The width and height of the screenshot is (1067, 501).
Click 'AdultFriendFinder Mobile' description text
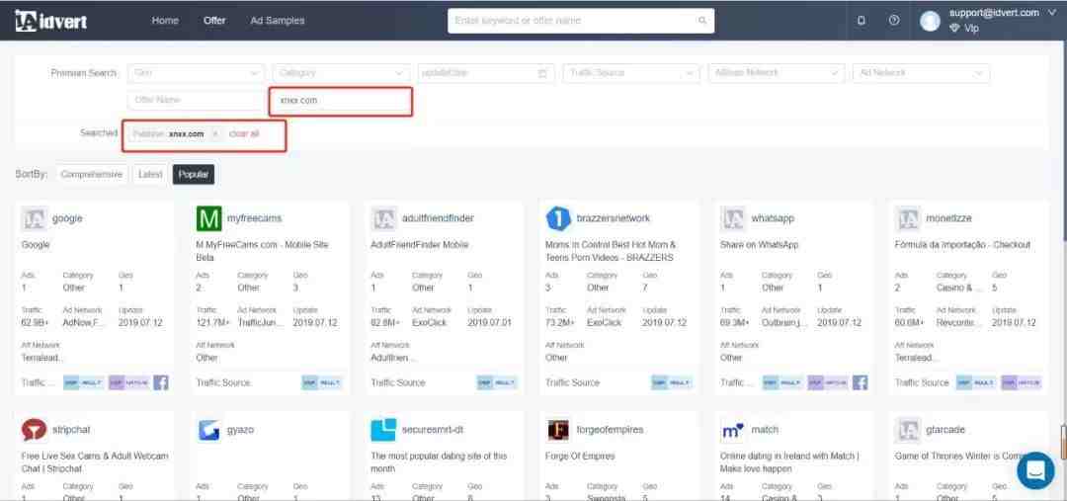pyautogui.click(x=419, y=244)
